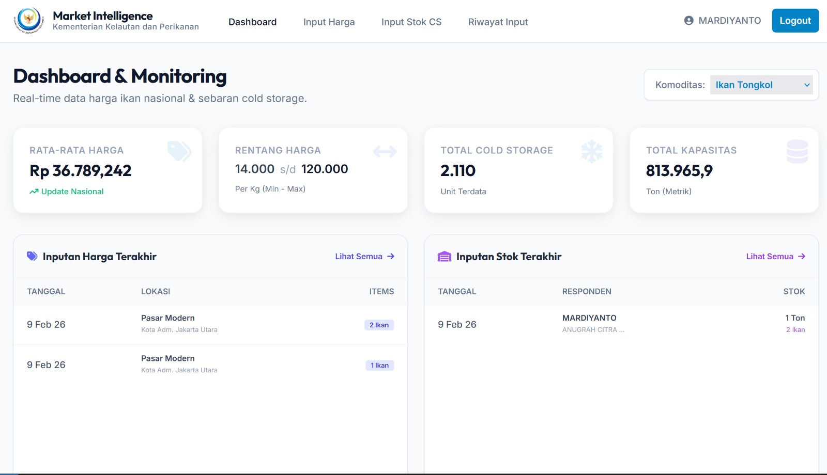Switch to Input Stok CS tab
827x475 pixels.
pos(411,22)
